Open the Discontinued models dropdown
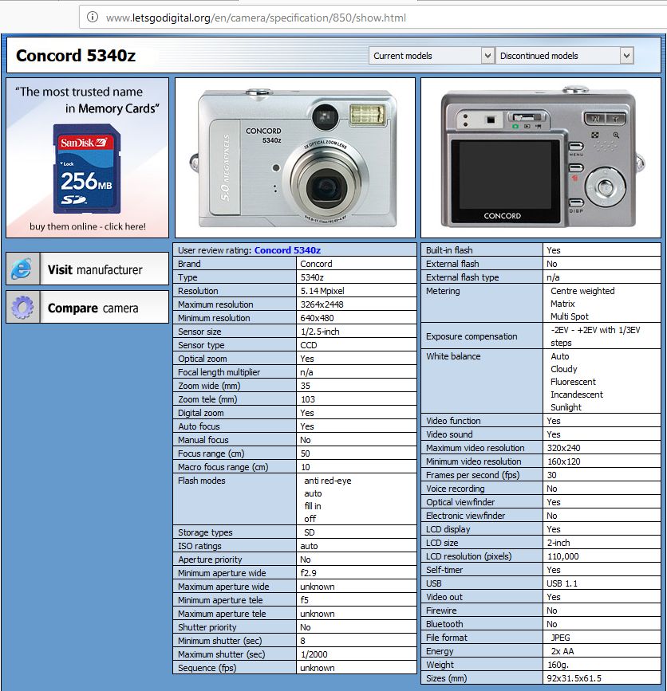667x691 pixels. 565,56
